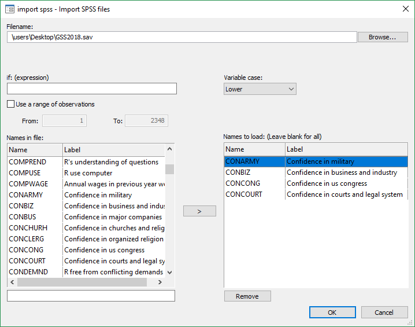Click the vertical scroll up arrow
The width and height of the screenshot is (415, 327).
170,149
